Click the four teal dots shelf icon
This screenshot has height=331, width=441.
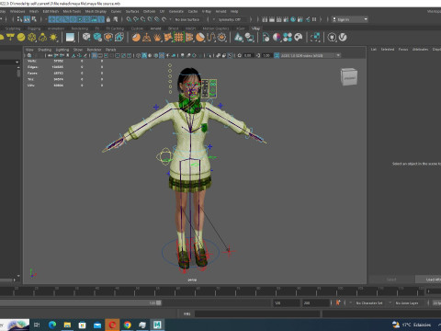[288, 38]
